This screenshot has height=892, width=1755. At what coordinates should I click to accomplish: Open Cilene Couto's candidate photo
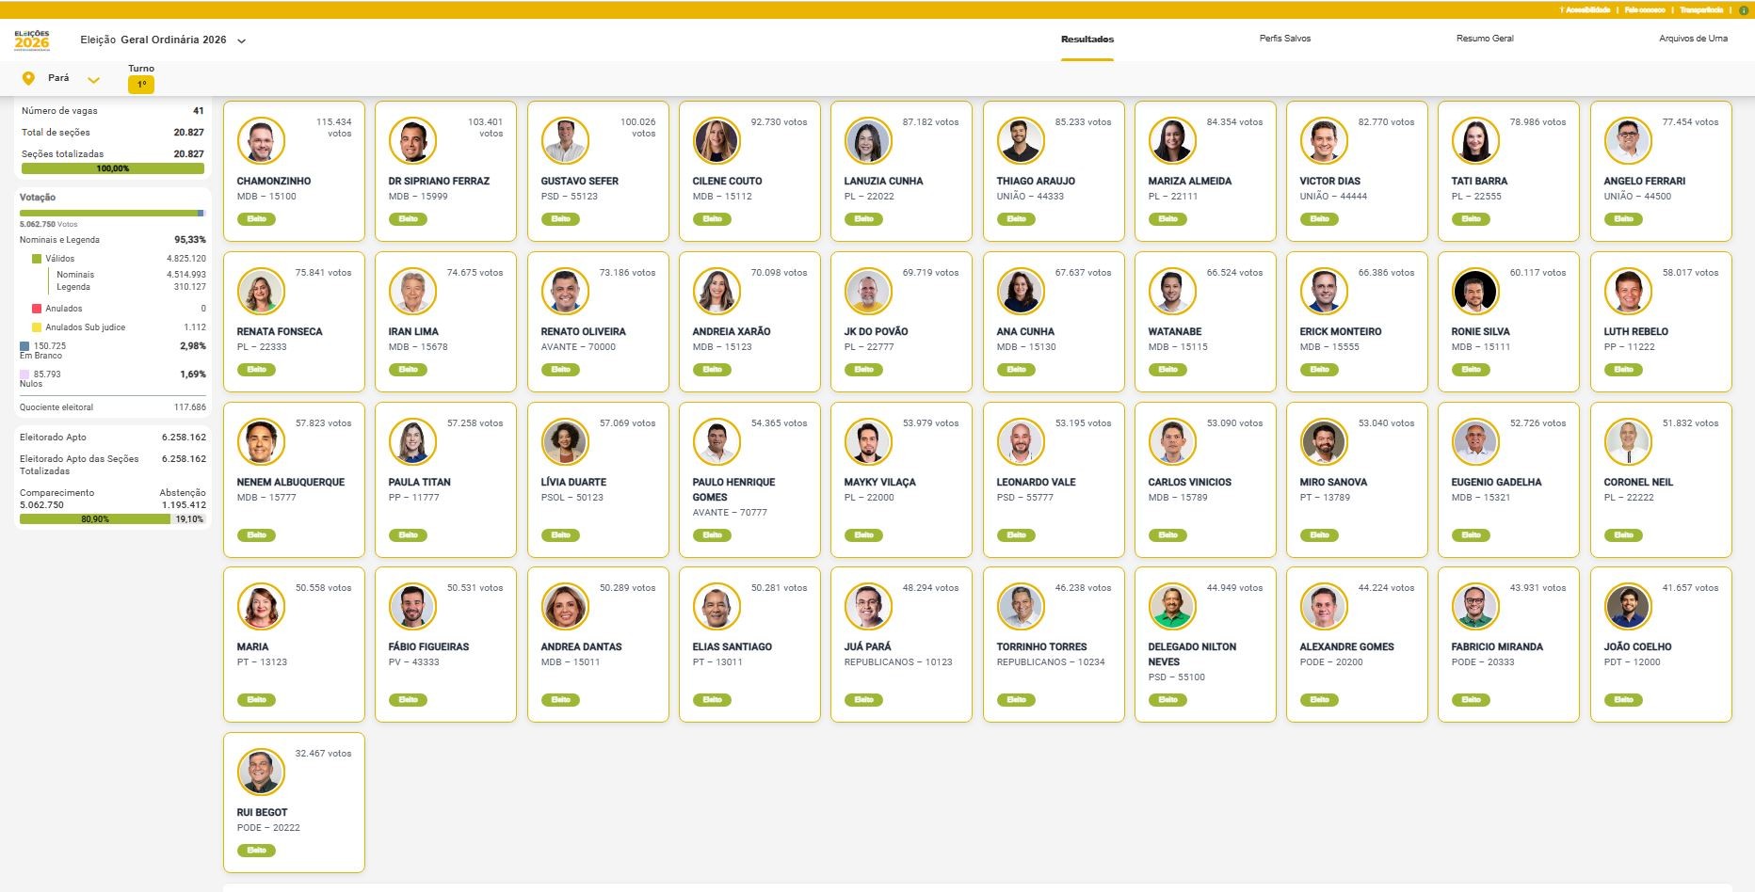coord(716,141)
